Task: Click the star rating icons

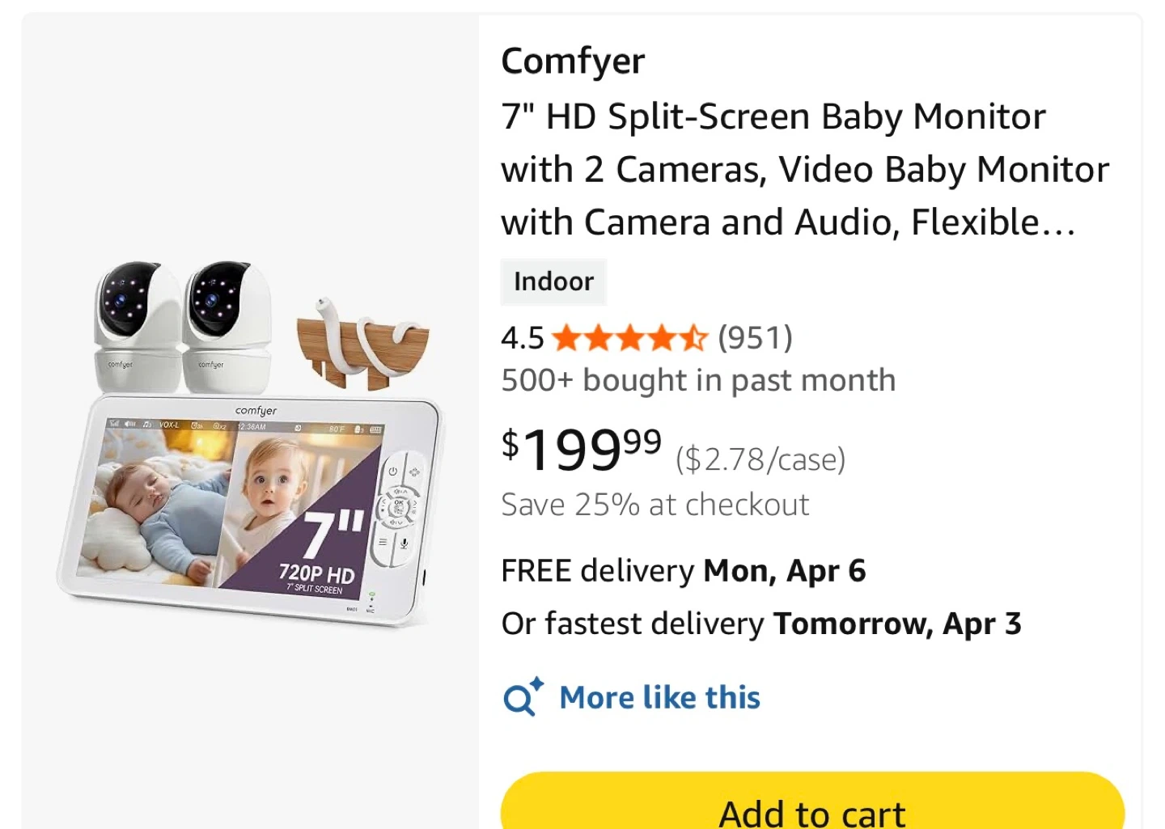Action: tap(629, 338)
